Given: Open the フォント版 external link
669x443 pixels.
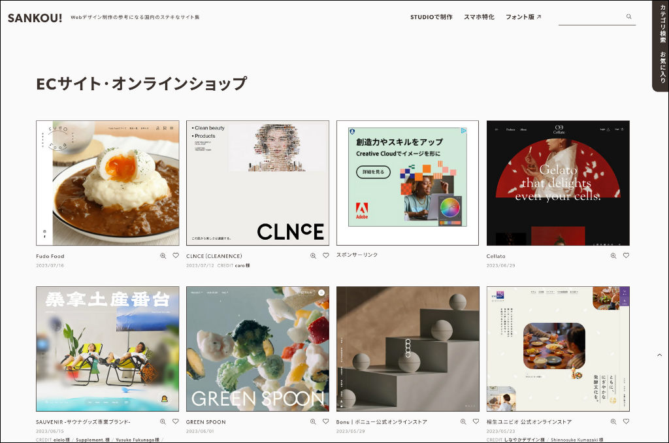Looking at the screenshot, I should click(523, 17).
